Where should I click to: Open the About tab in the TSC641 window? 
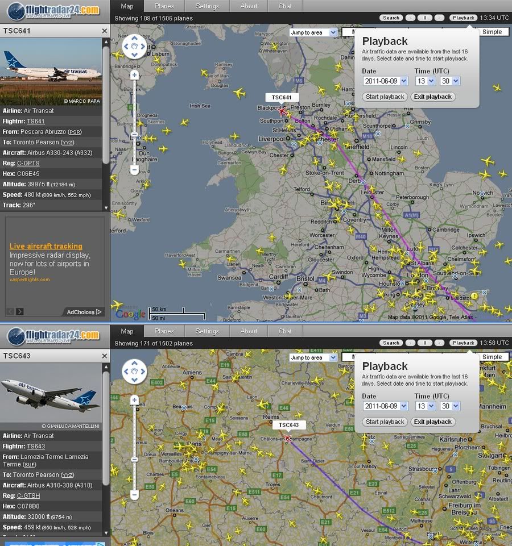pyautogui.click(x=249, y=6)
